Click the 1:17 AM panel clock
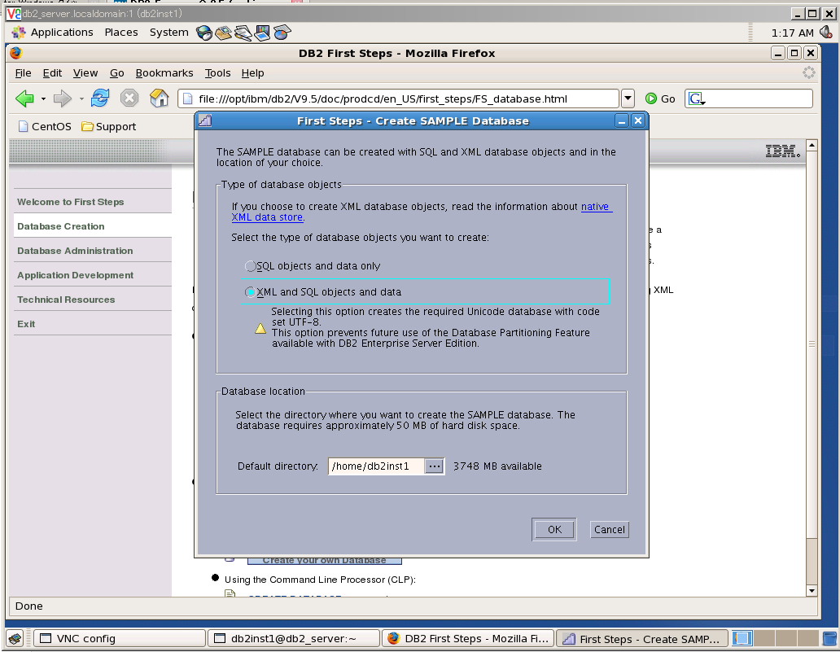The image size is (840, 652). [x=792, y=33]
